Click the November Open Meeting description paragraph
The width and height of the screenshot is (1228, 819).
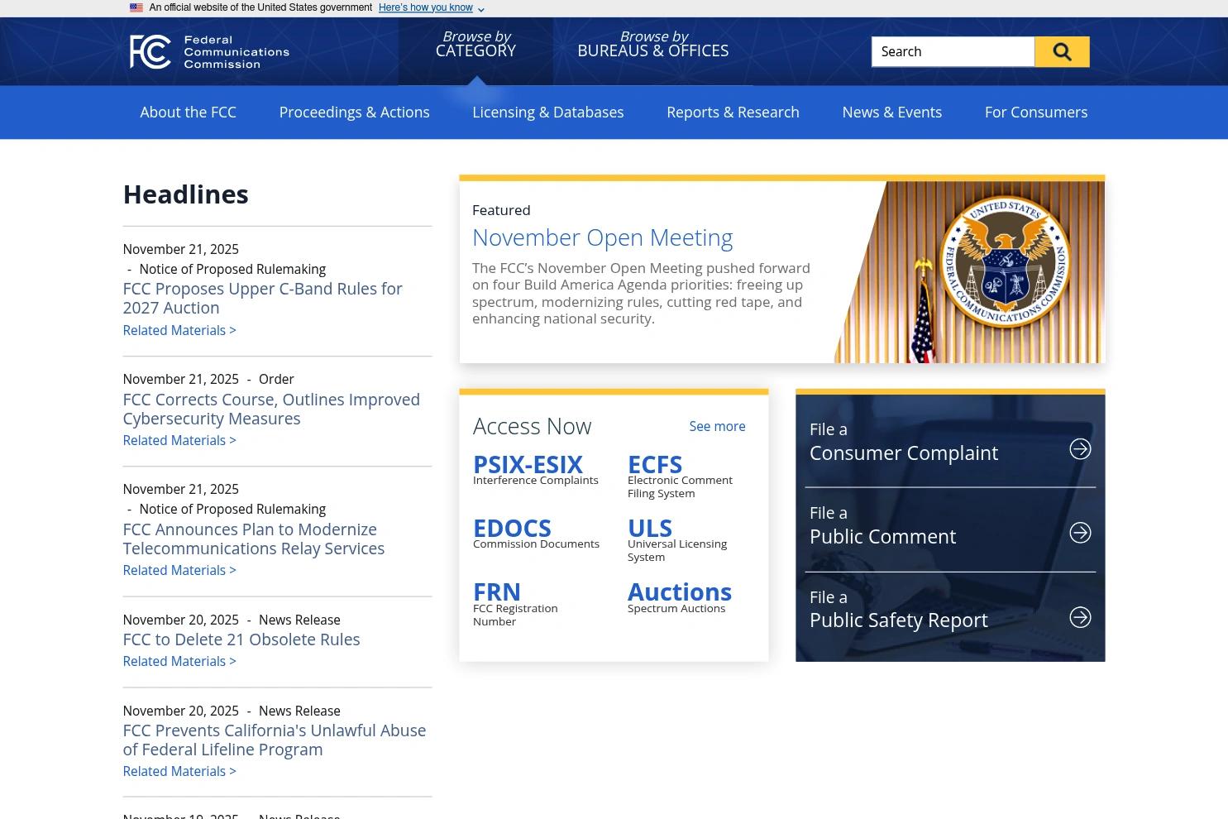641,294
